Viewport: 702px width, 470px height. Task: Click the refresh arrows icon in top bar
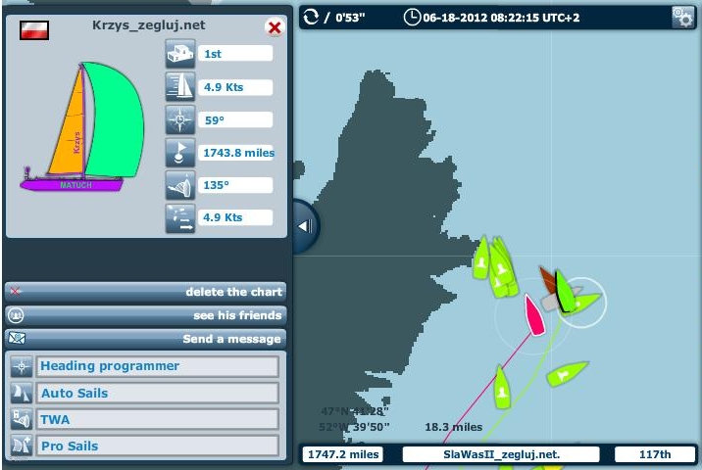(312, 17)
